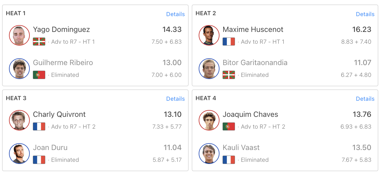
Task: Click the French flag under Joan Duru
Action: point(39,160)
